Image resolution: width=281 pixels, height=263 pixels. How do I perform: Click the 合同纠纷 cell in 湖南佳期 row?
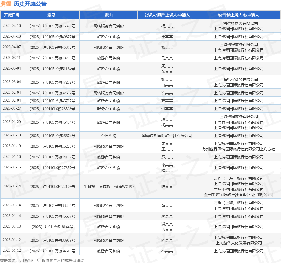click(109, 136)
